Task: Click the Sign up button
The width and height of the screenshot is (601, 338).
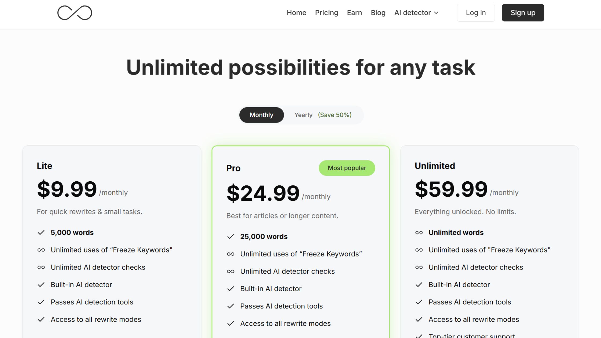Action: [523, 13]
